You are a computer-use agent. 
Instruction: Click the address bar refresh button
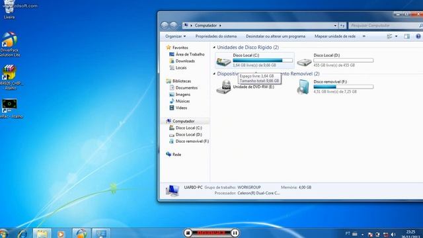[342, 26]
